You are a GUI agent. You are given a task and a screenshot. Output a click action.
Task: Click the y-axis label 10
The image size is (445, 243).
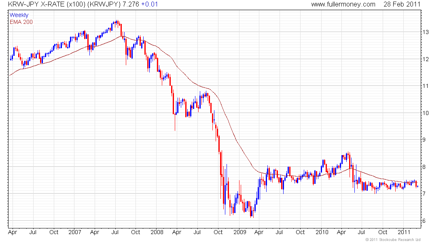426,113
